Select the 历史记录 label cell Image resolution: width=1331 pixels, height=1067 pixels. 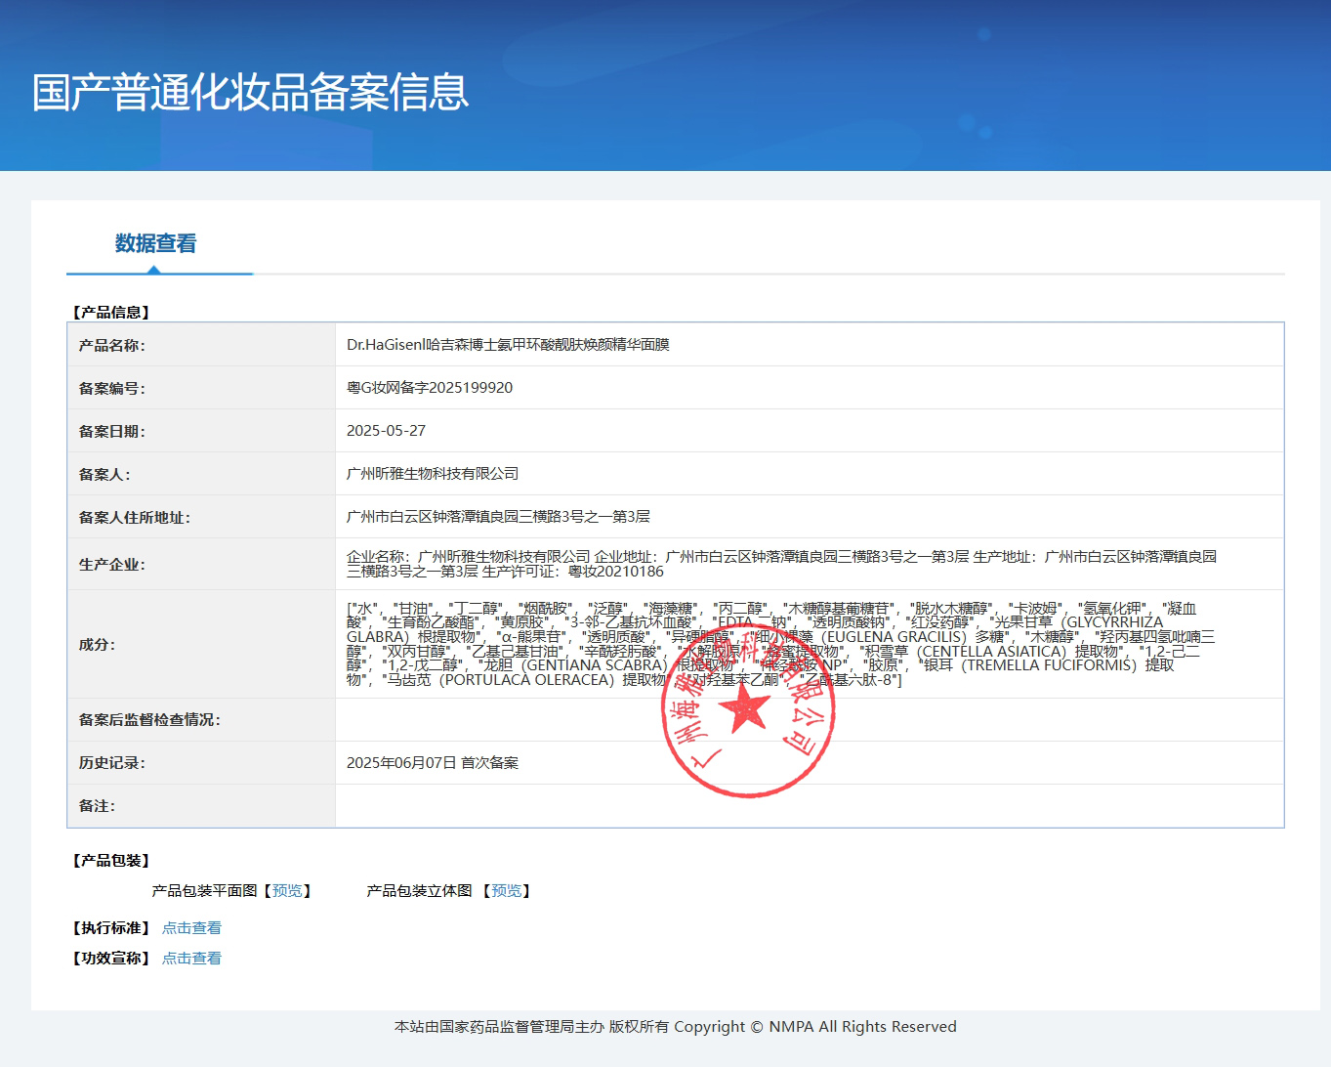pyautogui.click(x=201, y=763)
